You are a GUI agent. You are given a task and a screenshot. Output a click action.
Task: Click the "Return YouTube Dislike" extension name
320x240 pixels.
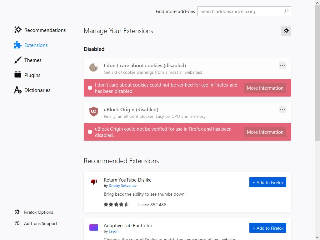[127, 180]
